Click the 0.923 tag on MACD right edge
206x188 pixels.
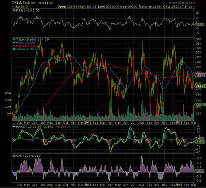pyautogui.click(x=200, y=138)
